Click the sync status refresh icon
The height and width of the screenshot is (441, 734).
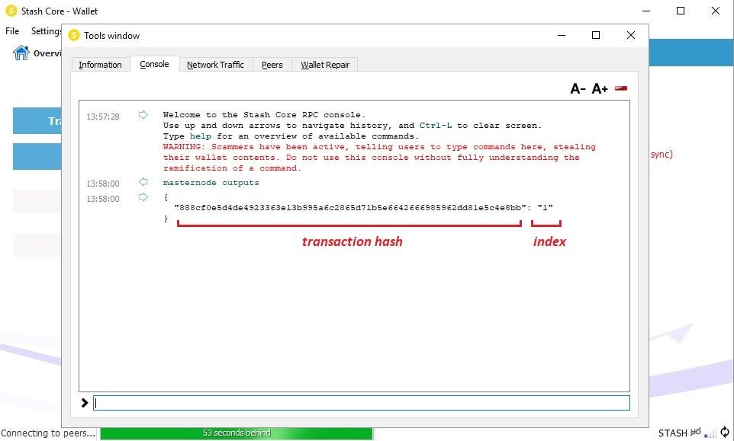(725, 432)
